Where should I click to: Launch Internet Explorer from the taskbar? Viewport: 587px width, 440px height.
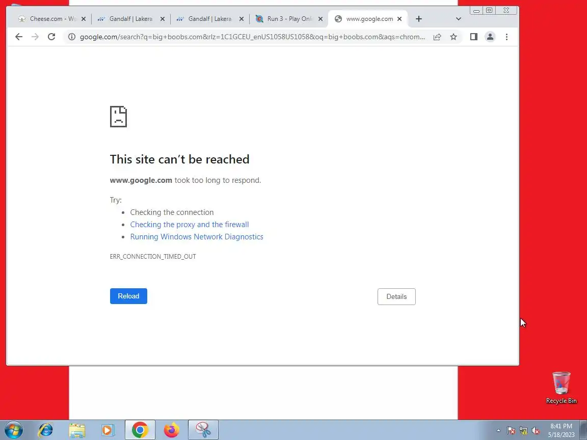pyautogui.click(x=46, y=430)
